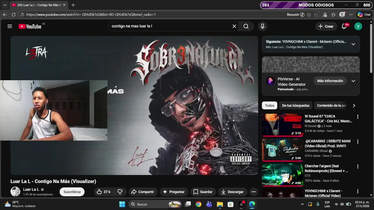This screenshot has height=210, width=374.
Task: Start voice search with the microphone
Action: [x=262, y=26]
